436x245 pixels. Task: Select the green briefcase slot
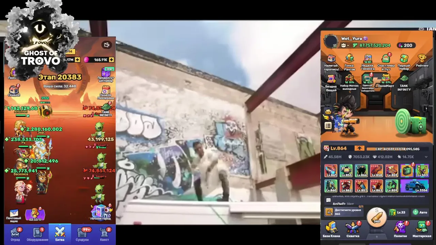[407, 171]
